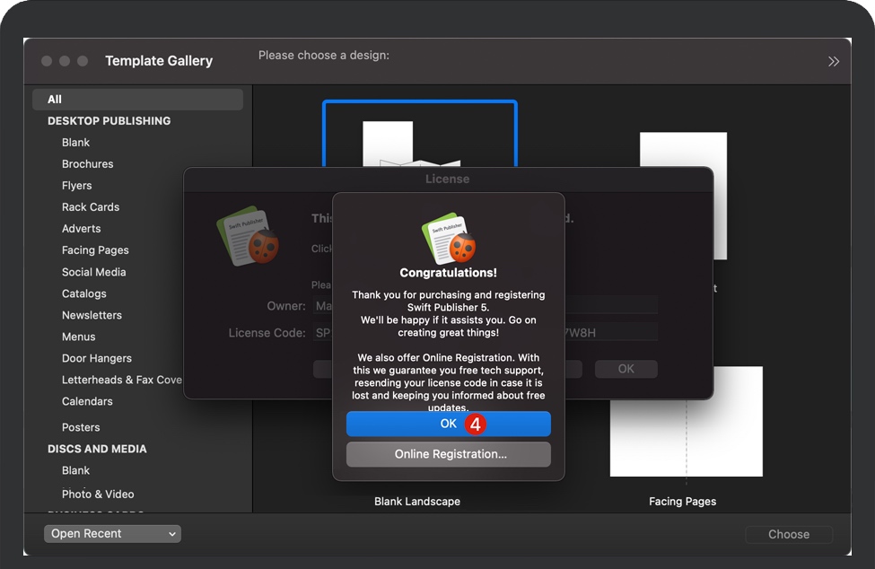
Task: Select Blank under Desktop Publishing
Action: [x=75, y=142]
